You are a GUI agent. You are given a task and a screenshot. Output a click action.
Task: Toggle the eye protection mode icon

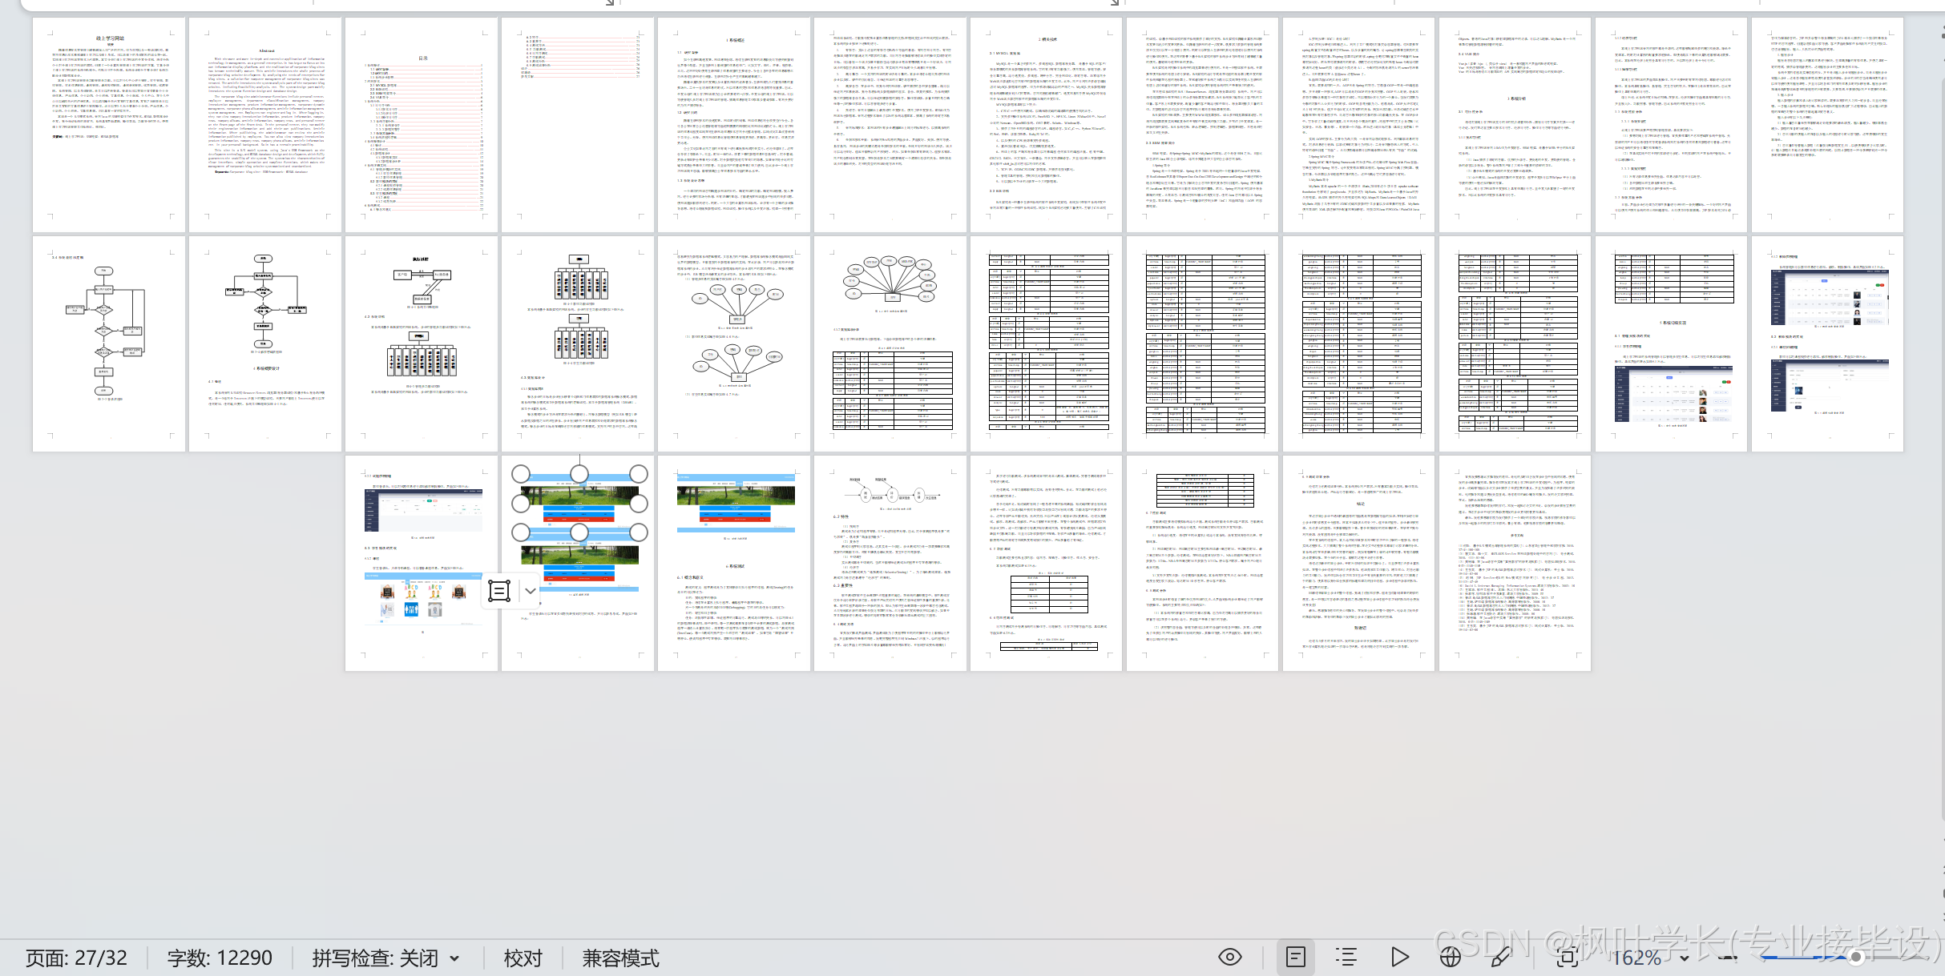[1229, 958]
